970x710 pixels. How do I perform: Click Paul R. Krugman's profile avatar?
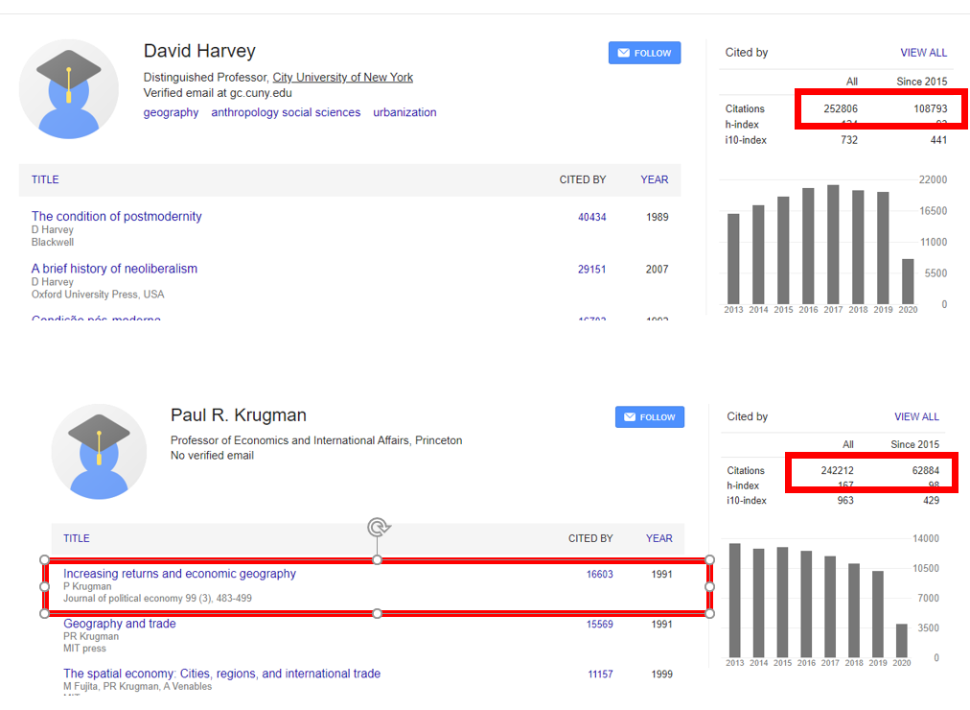coord(99,452)
